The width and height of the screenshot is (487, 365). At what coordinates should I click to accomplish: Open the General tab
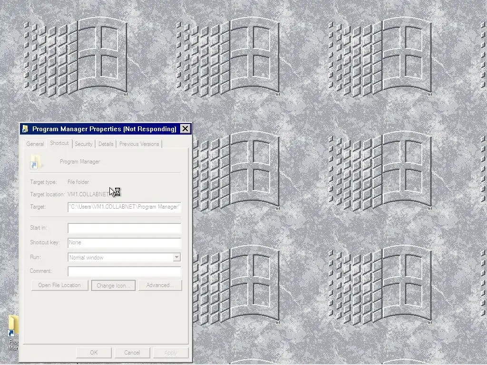[35, 144]
